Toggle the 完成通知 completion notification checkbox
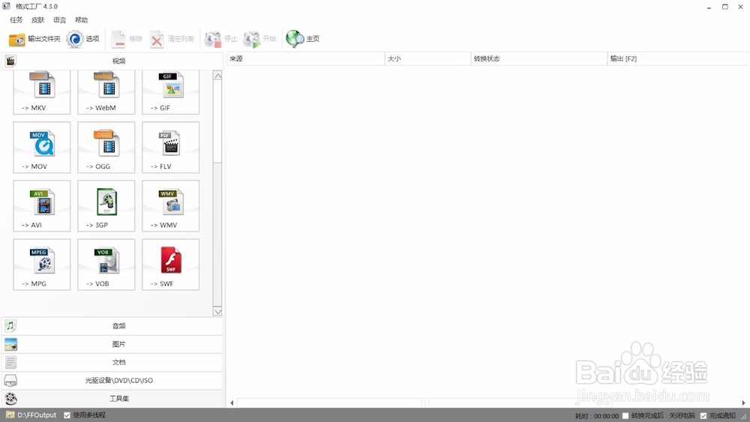The height and width of the screenshot is (422, 750). tap(703, 416)
